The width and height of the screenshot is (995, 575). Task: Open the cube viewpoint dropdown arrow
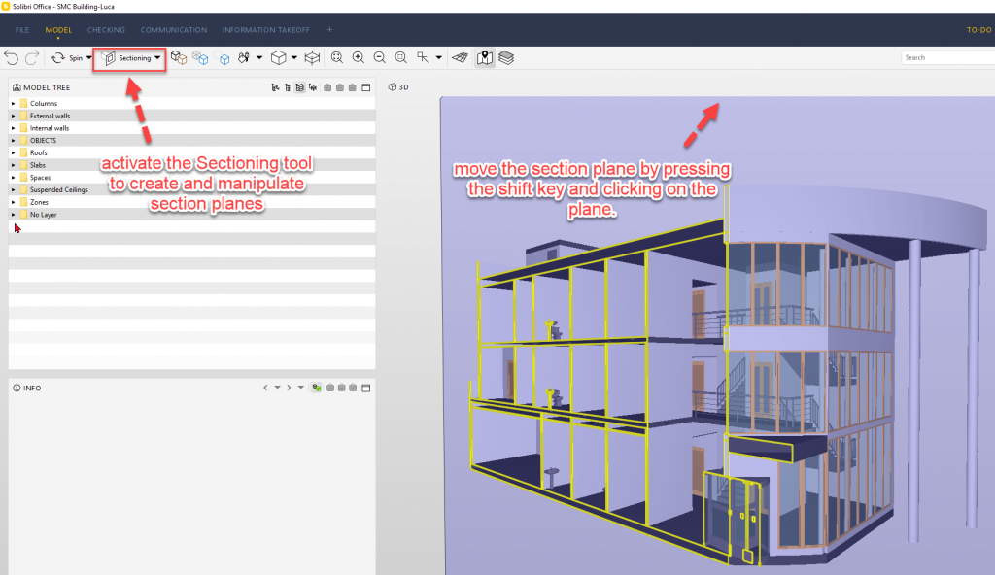click(293, 57)
